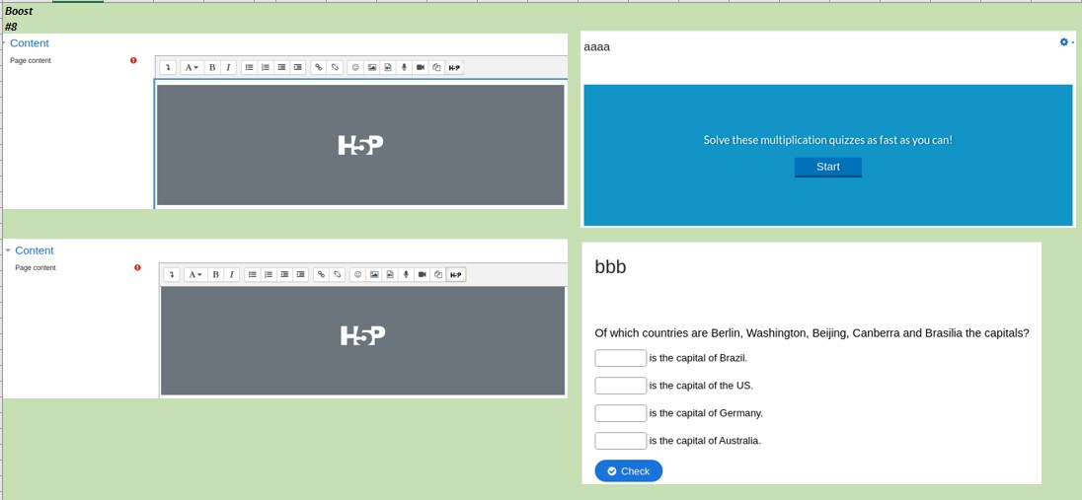Screen dimensions: 1082x500
Task: Outdent text in the editor beside aaaa preview
Action: (281, 68)
